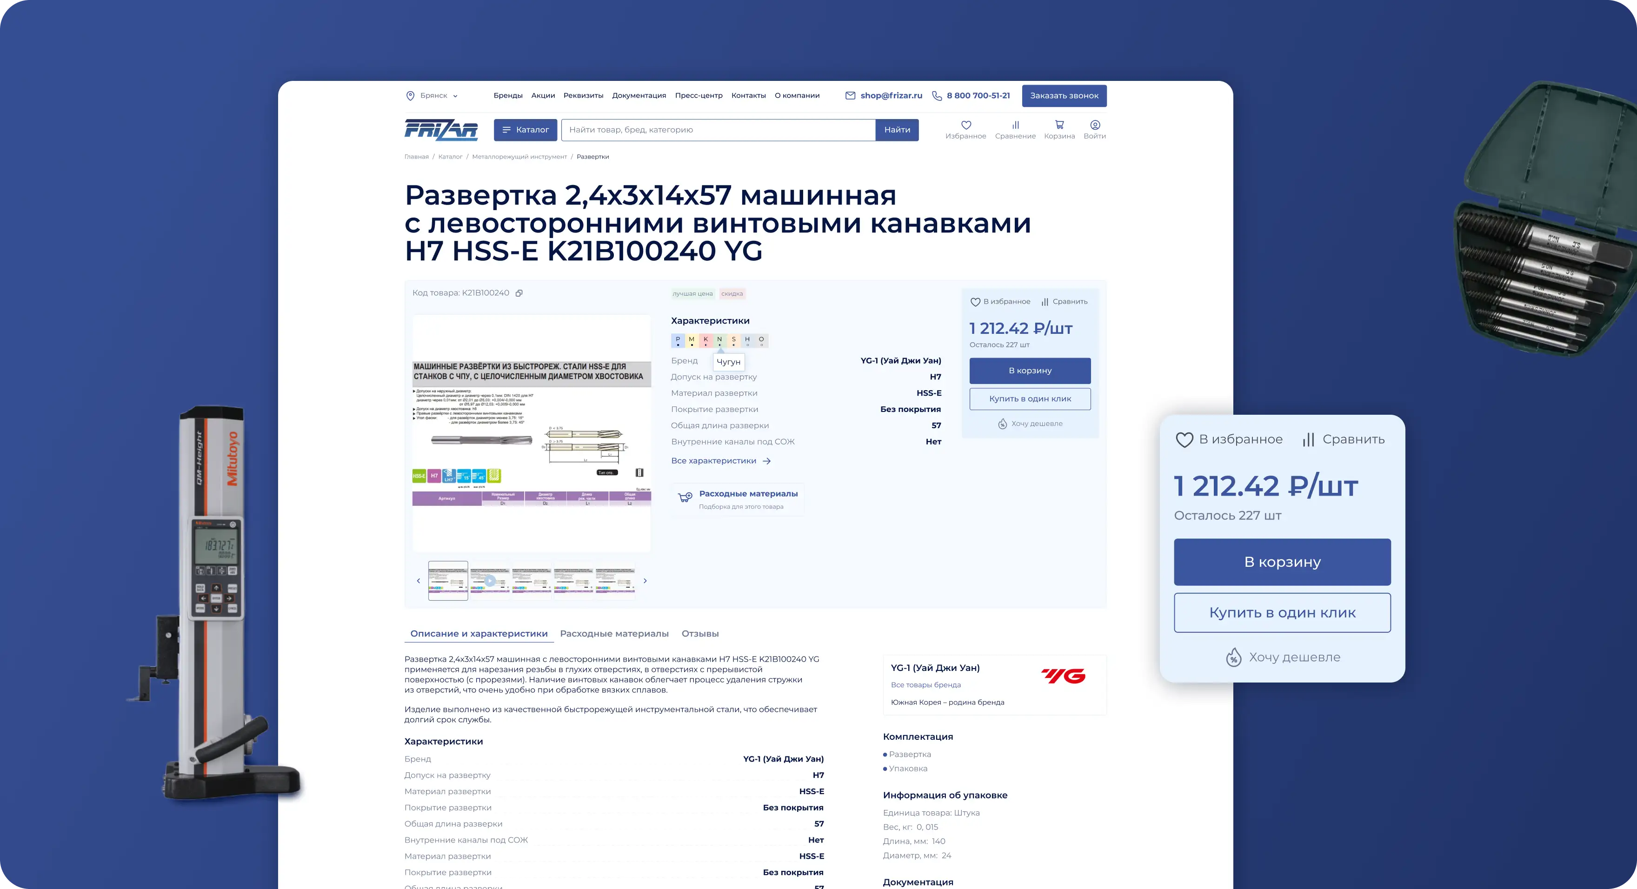This screenshot has width=1637, height=889.
Task: Click the product search input field
Action: pyautogui.click(x=718, y=130)
